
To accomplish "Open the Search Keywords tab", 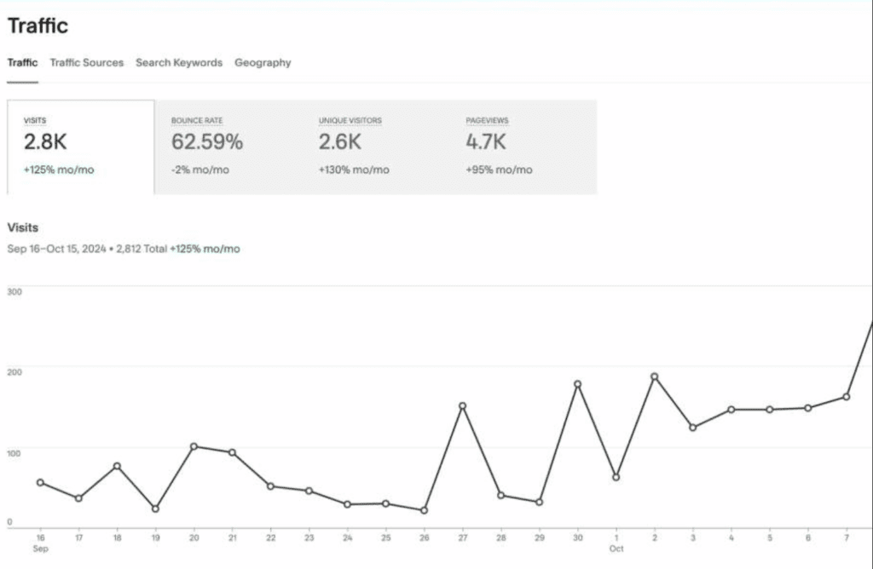I will [x=179, y=62].
